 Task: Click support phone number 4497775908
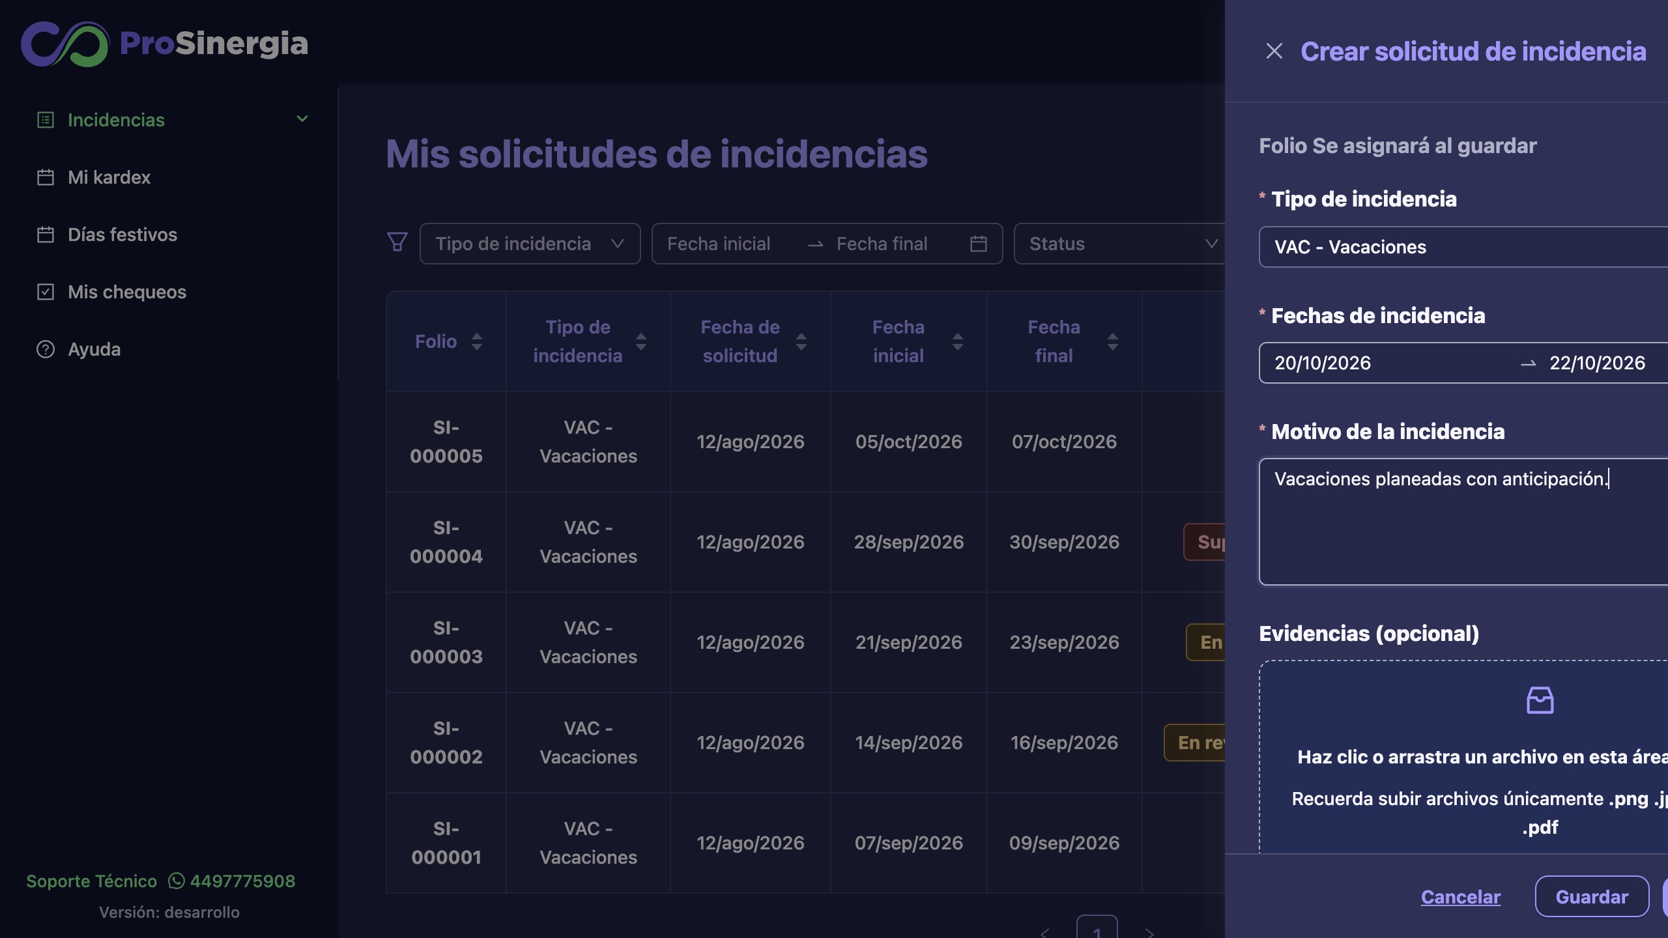[x=242, y=881]
